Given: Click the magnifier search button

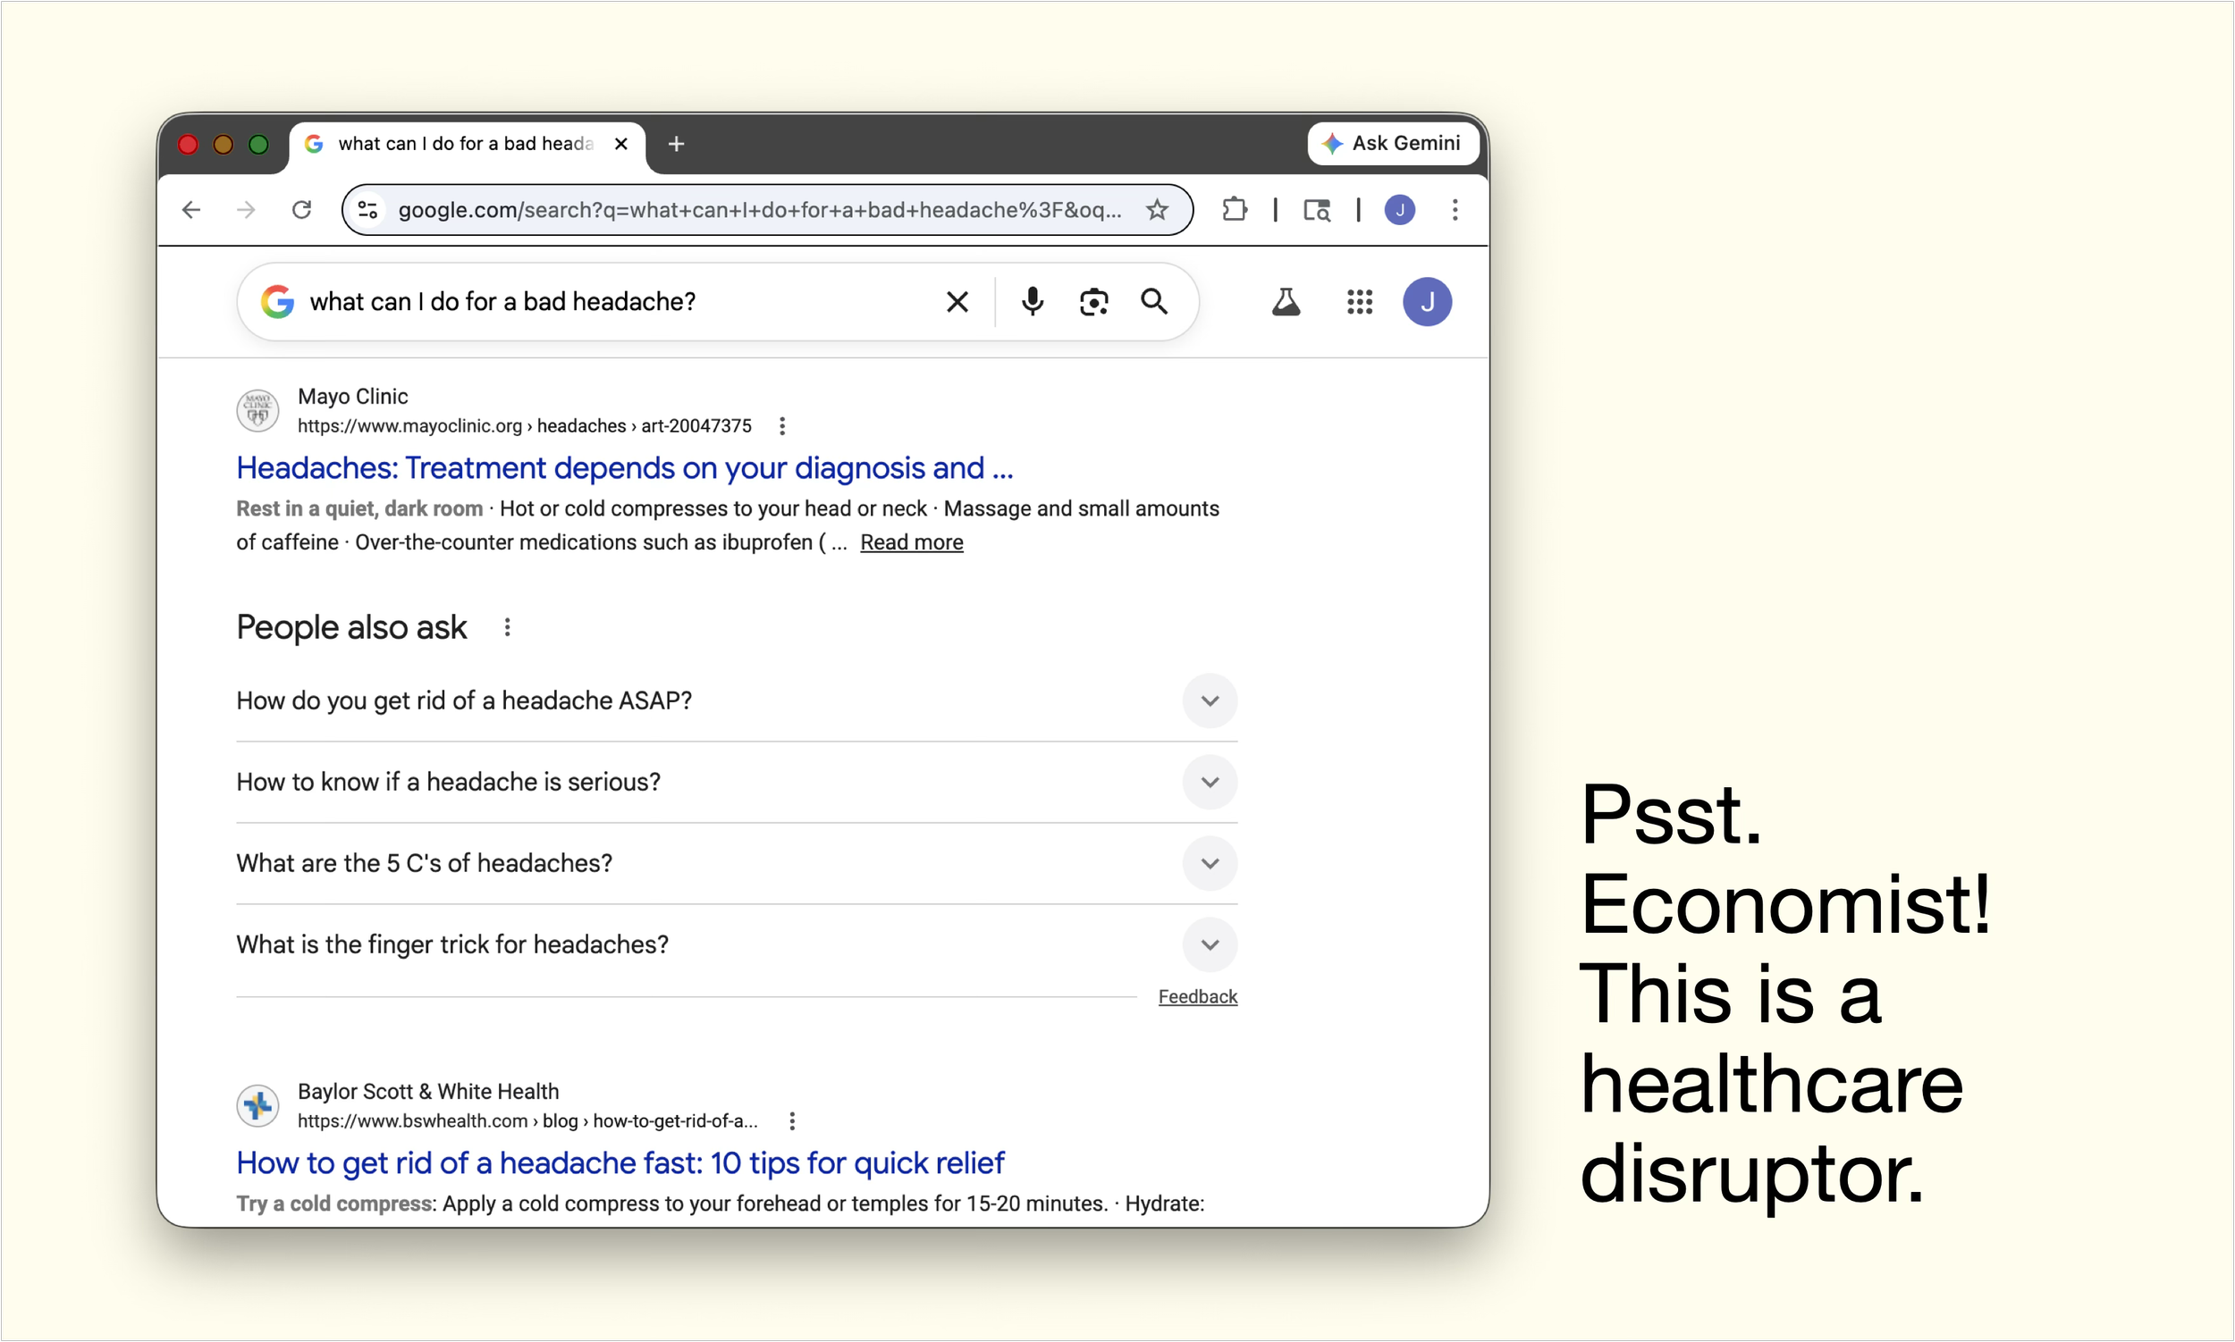Looking at the screenshot, I should coord(1153,301).
